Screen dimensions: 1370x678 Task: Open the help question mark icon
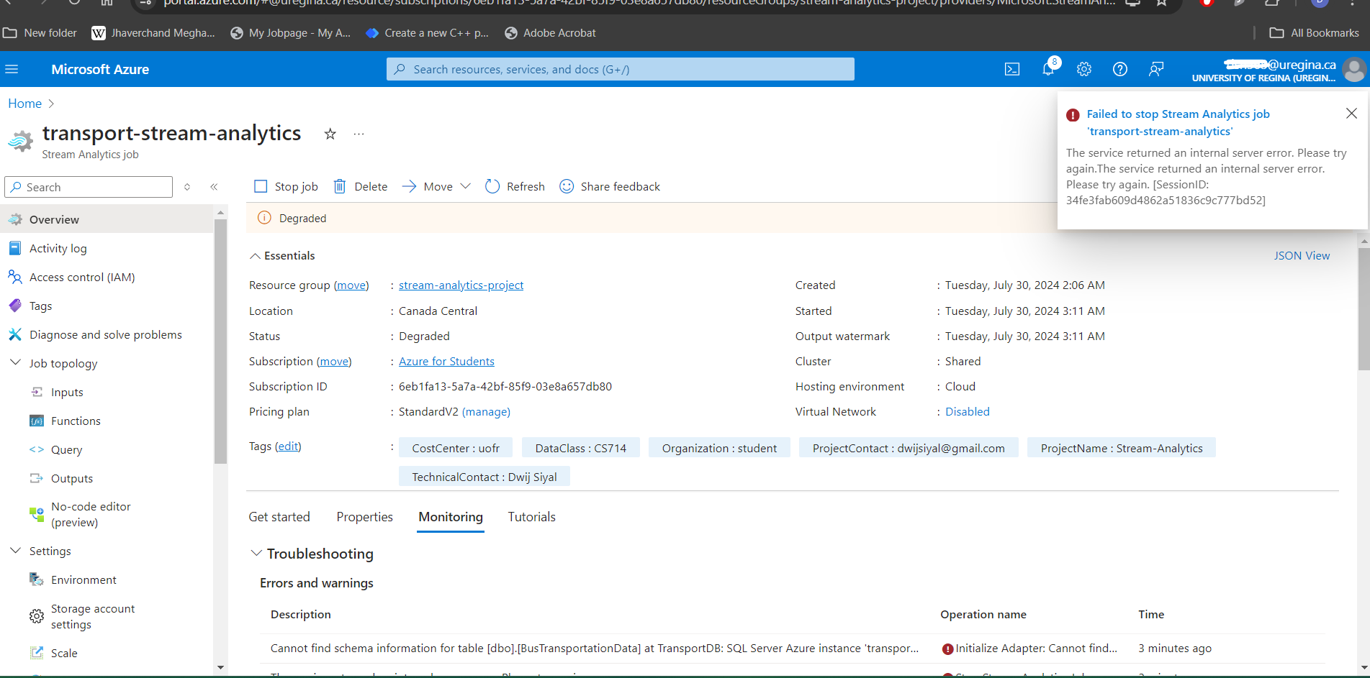coord(1120,69)
